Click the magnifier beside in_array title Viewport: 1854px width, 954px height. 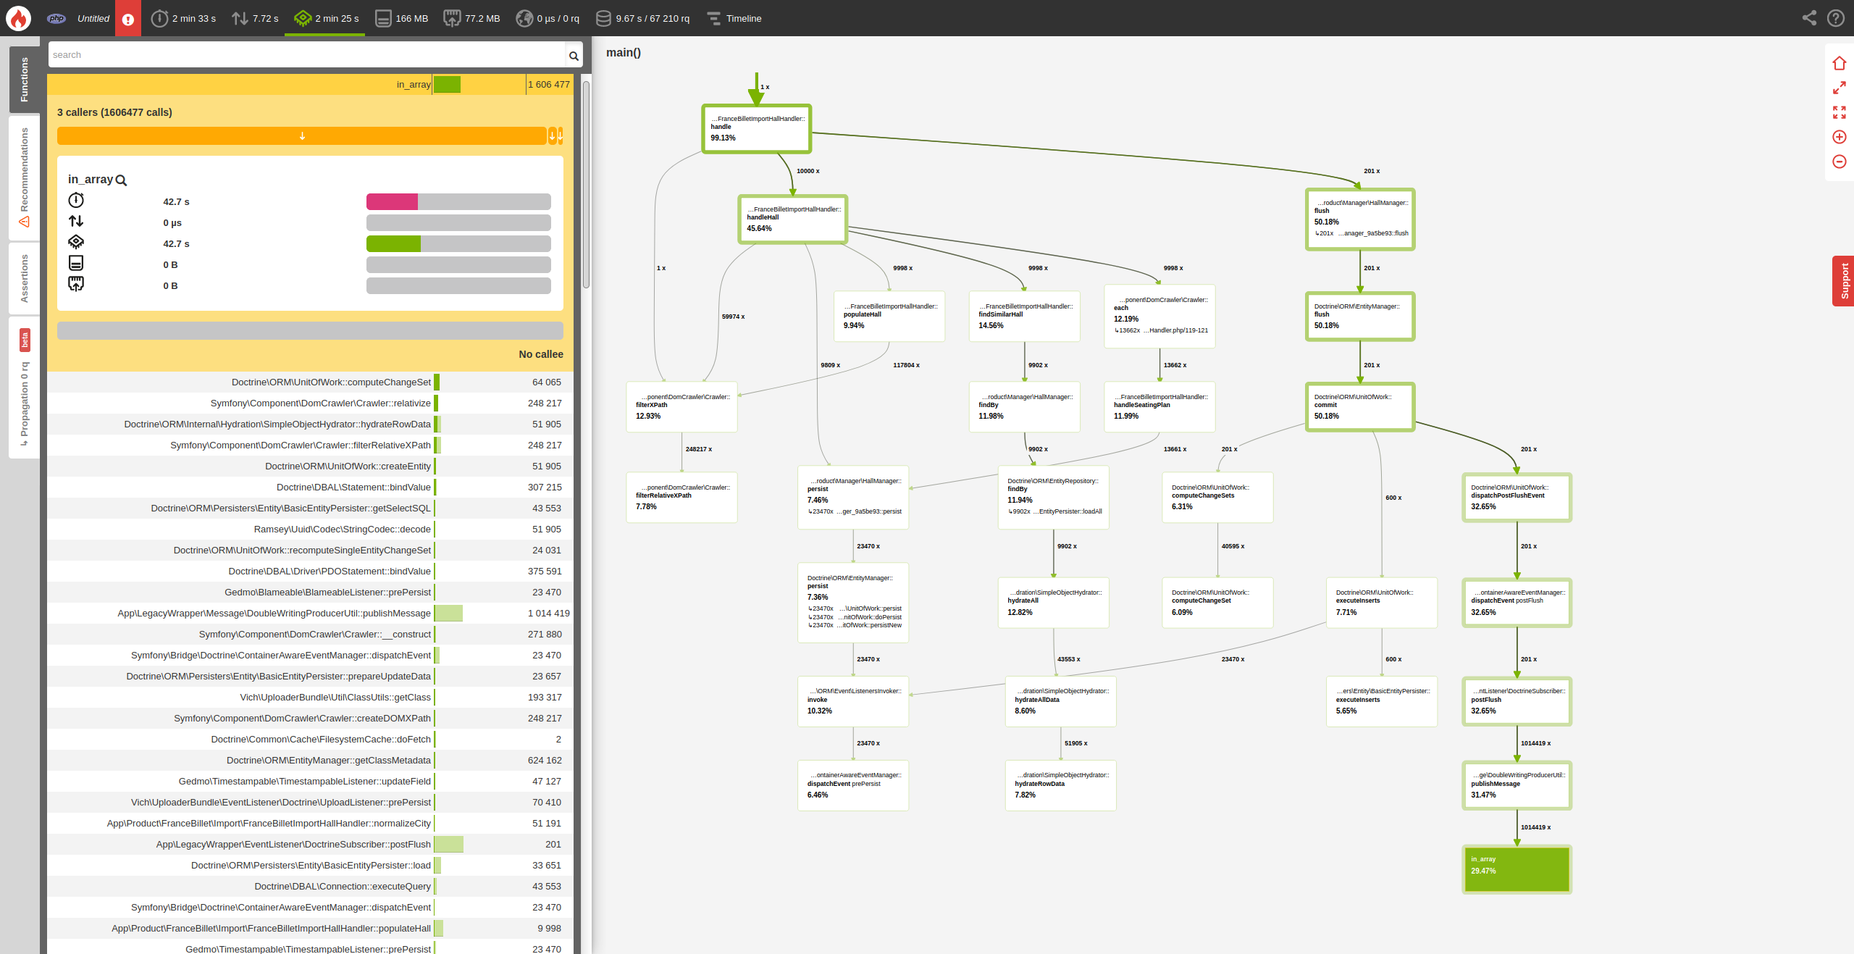click(x=121, y=180)
